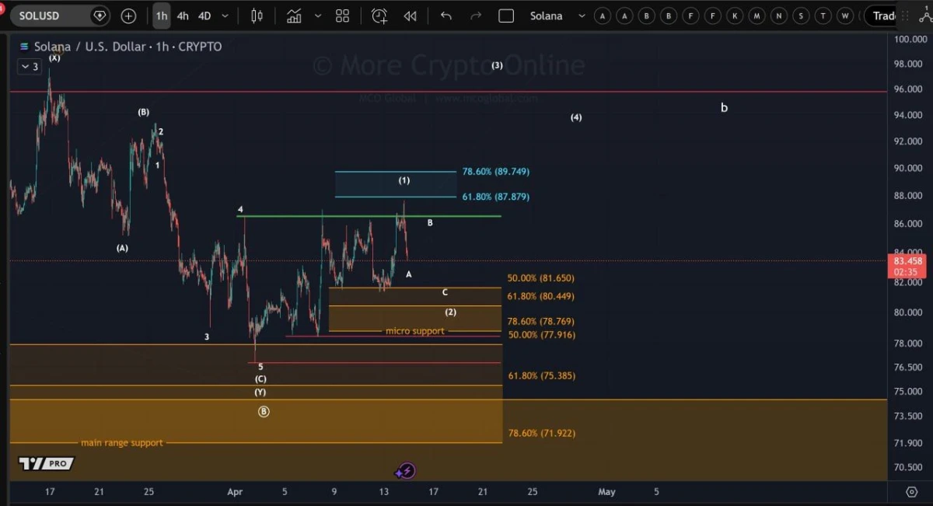Open the timeframe interval dropdown chevron
Viewport: 933px width, 506px height.
[225, 16]
